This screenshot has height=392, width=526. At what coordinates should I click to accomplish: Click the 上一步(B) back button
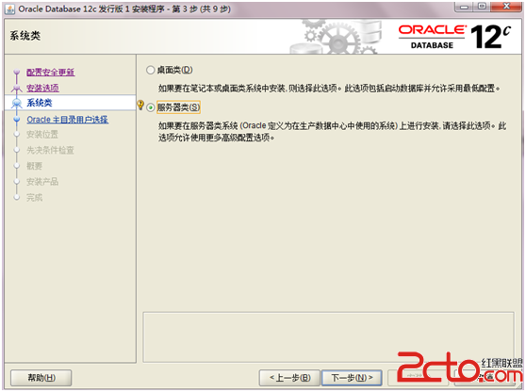(290, 378)
